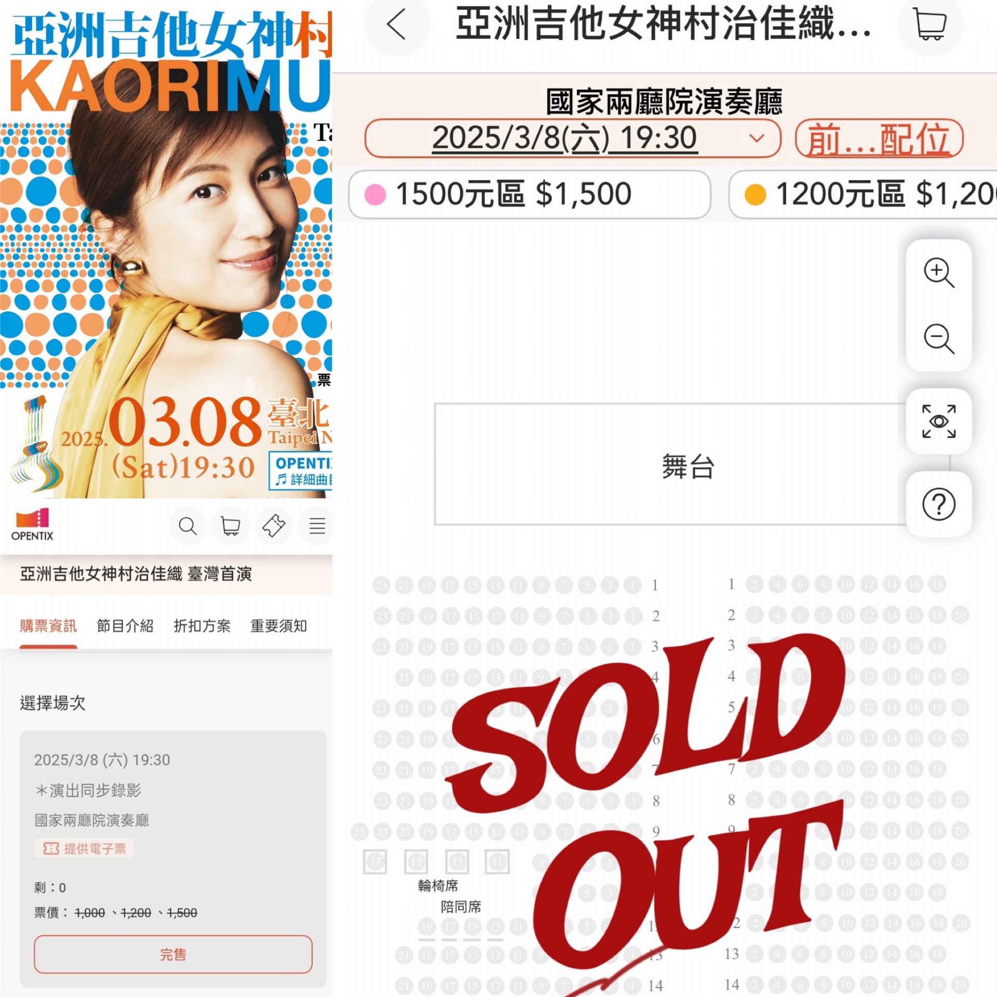This screenshot has height=997, width=997.
Task: Click the 前...配位 auto-seat button
Action: pyautogui.click(x=879, y=138)
